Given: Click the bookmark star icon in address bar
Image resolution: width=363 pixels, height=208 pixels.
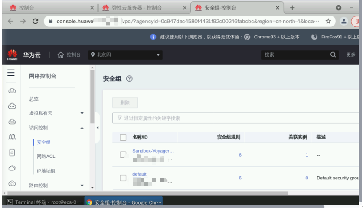Looking at the screenshot, I should pyautogui.click(x=328, y=21).
